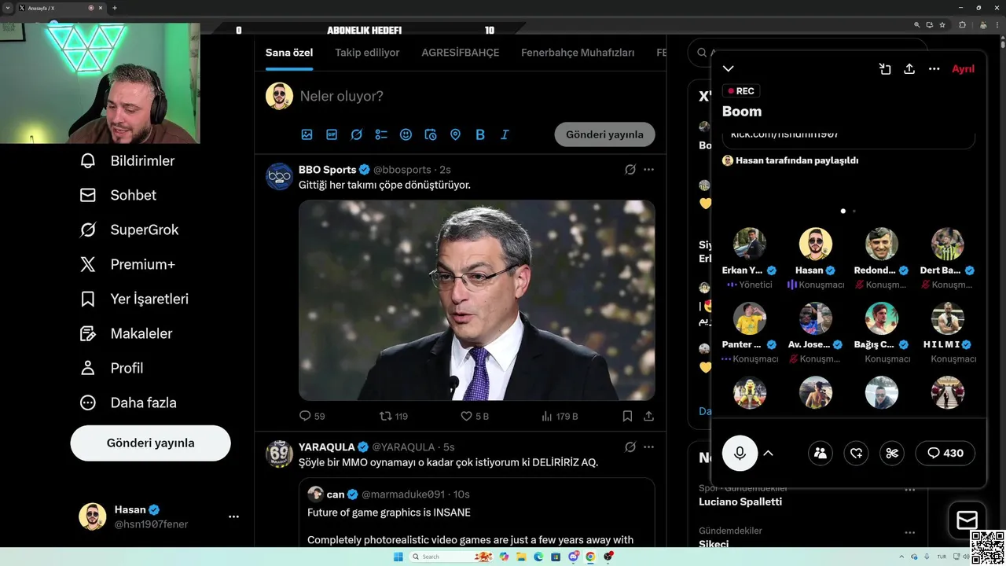Tag a location in the post
Screen dimensions: 1006x566
[455, 134]
